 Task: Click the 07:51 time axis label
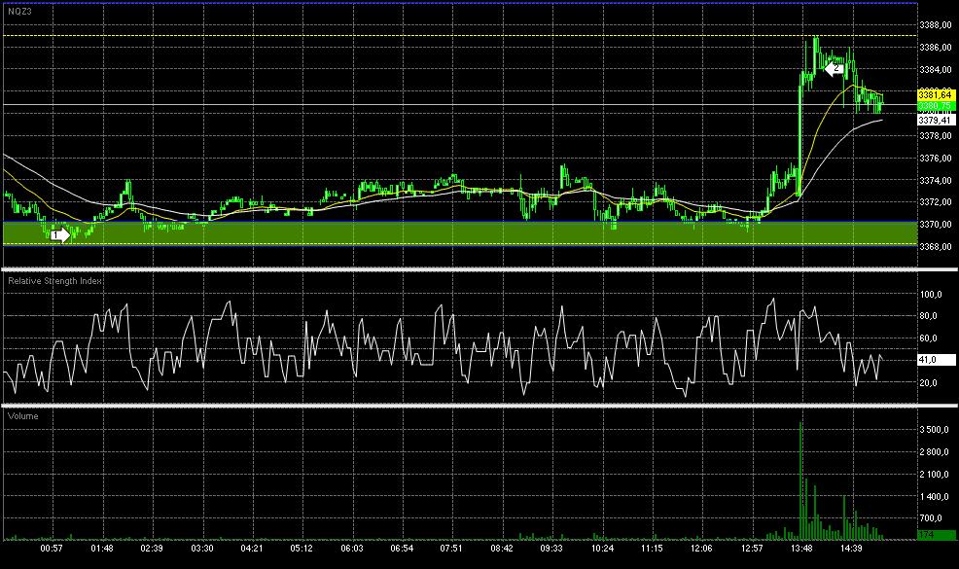(x=451, y=549)
